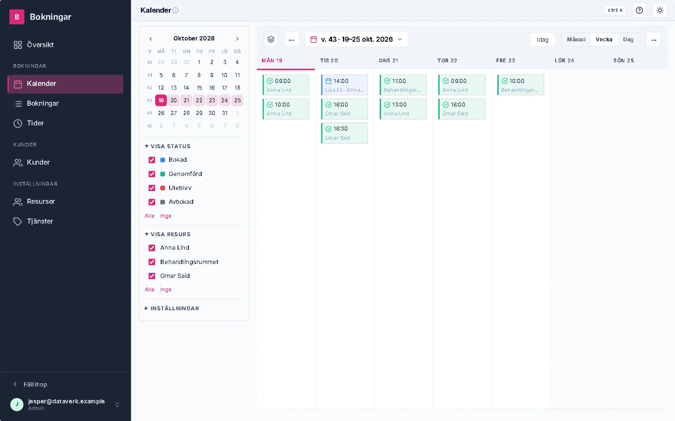This screenshot has width=675, height=421.
Task: Jump to today with Idag button
Action: pos(543,40)
